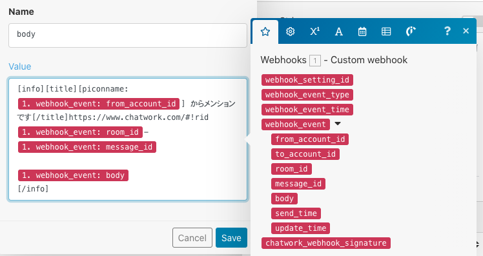Viewport: 483px width, 256px height.
Task: Collapse the webhook_event arrow
Action: click(x=338, y=124)
